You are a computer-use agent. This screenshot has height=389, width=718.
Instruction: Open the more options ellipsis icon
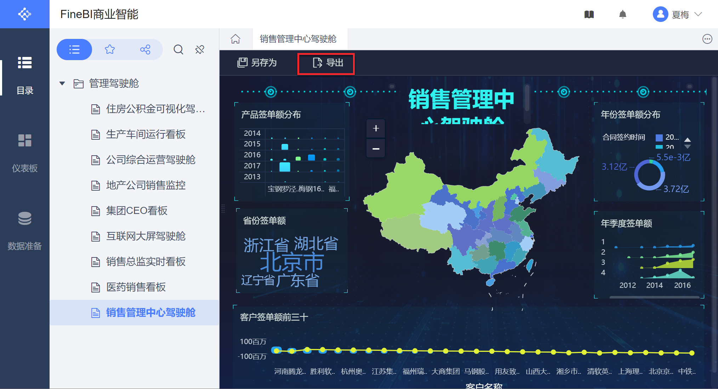click(707, 39)
